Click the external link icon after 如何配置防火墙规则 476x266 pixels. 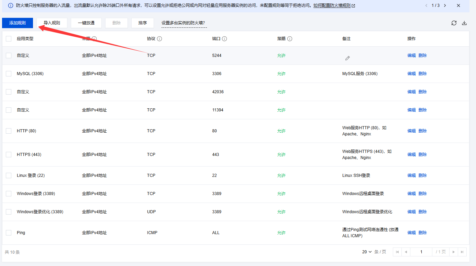[353, 5]
